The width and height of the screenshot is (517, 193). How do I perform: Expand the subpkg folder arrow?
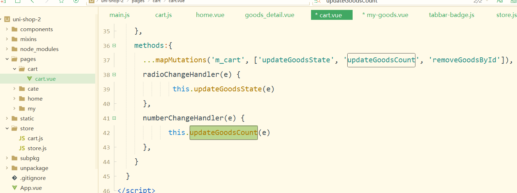click(7, 158)
